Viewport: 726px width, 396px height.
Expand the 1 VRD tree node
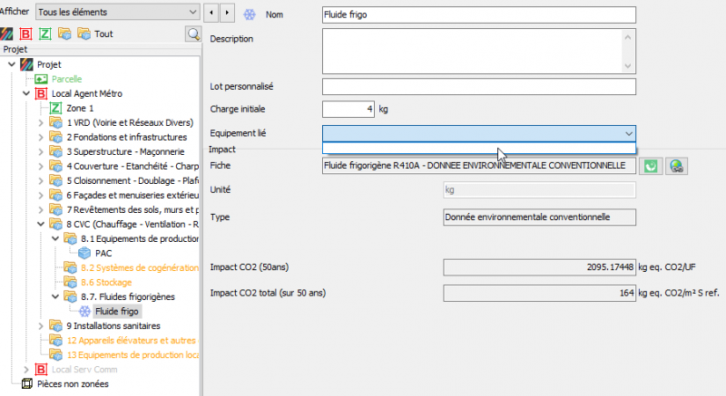click(41, 122)
